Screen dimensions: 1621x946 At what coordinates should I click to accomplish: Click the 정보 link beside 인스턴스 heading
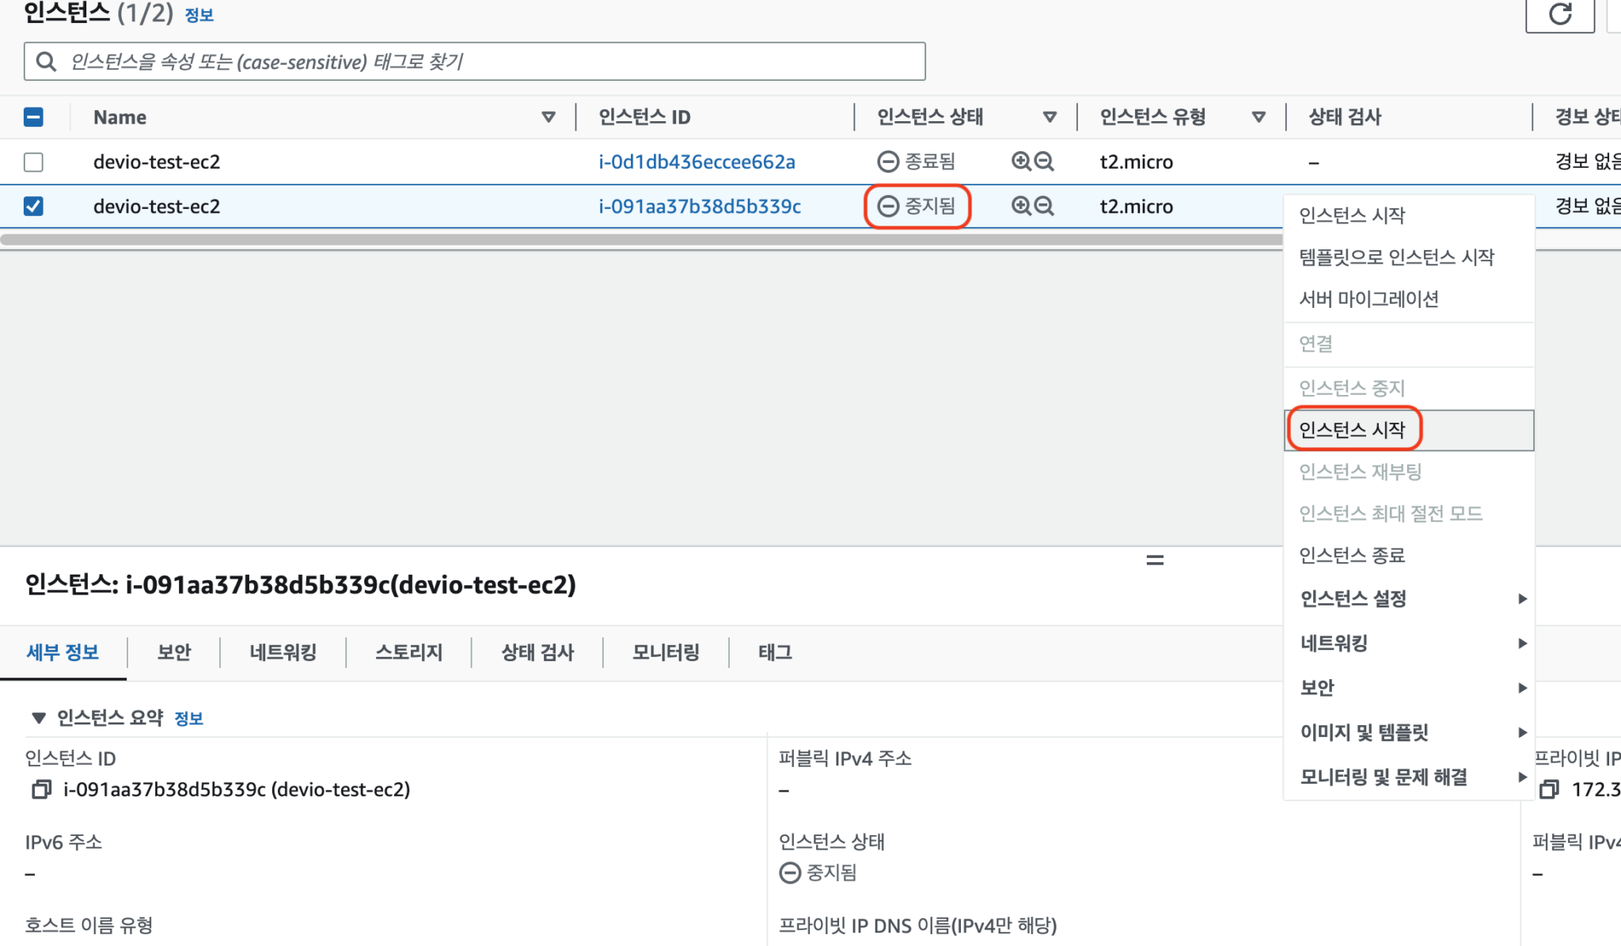[x=199, y=14]
